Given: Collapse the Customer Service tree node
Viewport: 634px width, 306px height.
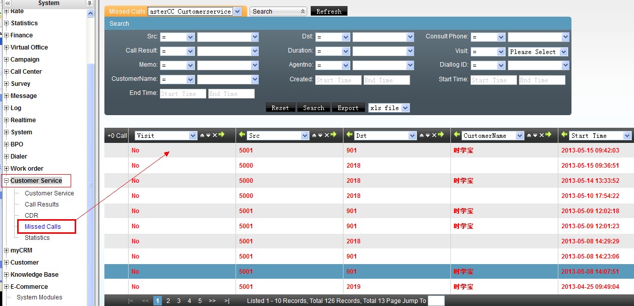Looking at the screenshot, I should [6, 181].
